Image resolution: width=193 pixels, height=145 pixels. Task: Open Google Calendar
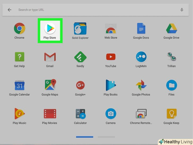click(19, 85)
